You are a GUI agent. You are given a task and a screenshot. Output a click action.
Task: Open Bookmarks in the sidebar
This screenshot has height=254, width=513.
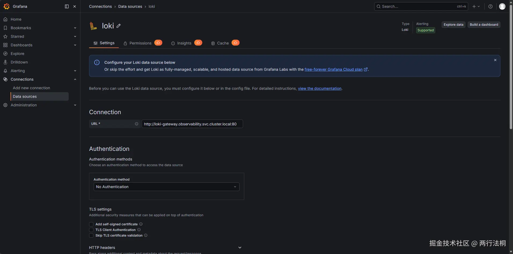(21, 28)
